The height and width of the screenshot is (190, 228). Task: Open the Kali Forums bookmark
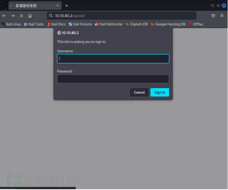(80, 24)
